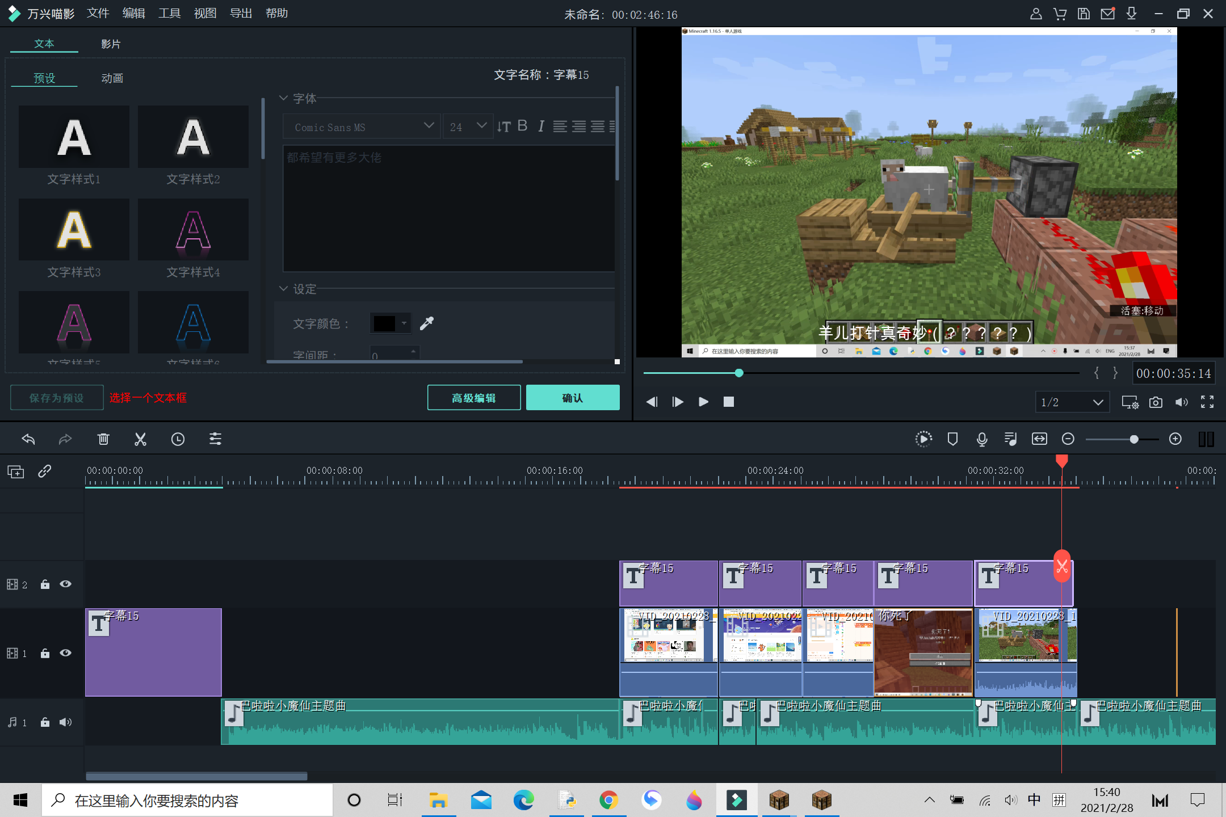The image size is (1226, 817).
Task: Play the preview video
Action: pos(703,402)
